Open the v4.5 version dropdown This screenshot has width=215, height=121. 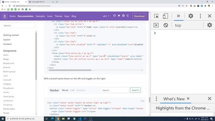pyautogui.click(x=106, y=16)
